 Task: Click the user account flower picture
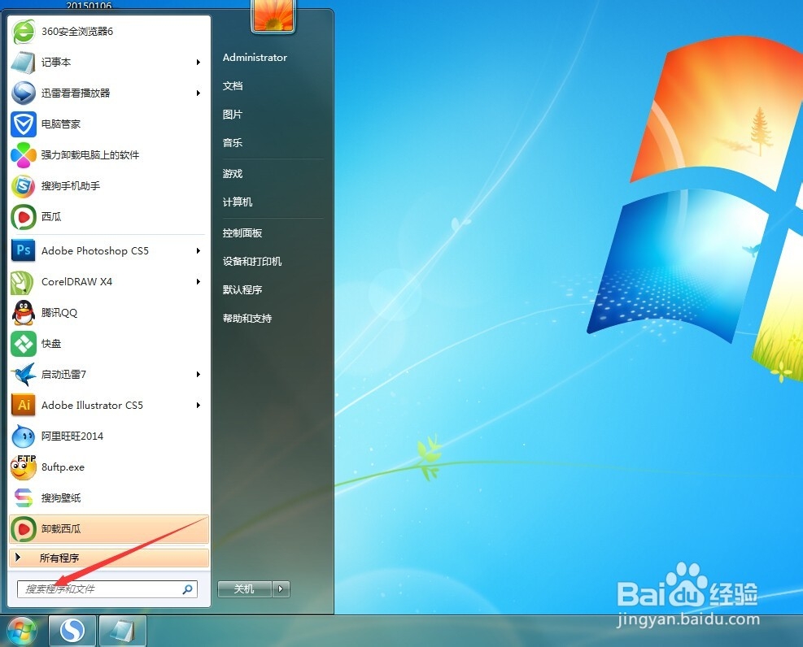click(x=273, y=15)
